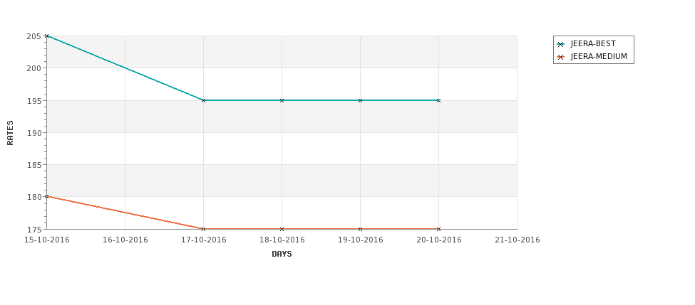695x305 pixels.
Task: Click the orange JEERA-MEDIUM descending line segment
Action: (x=125, y=213)
